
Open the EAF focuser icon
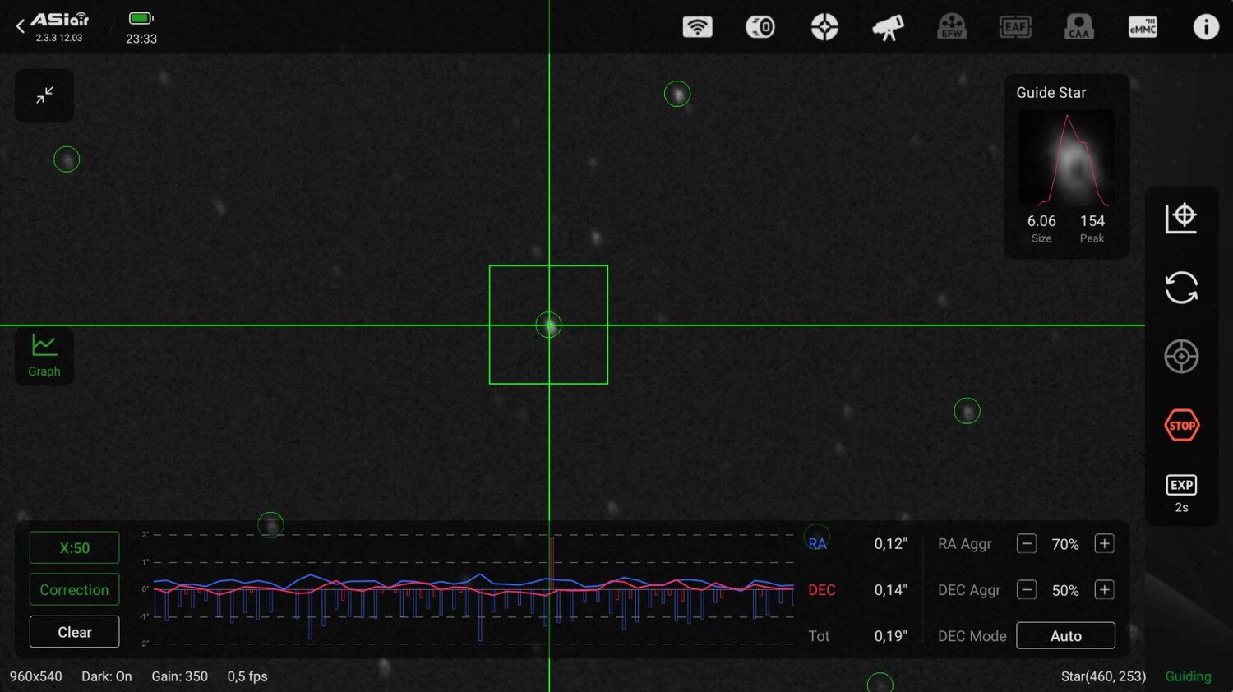tap(1015, 27)
